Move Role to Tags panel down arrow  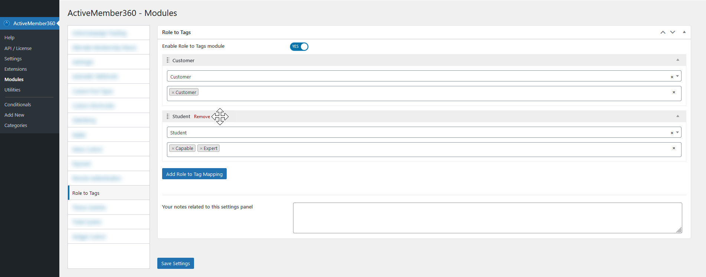[x=673, y=32]
